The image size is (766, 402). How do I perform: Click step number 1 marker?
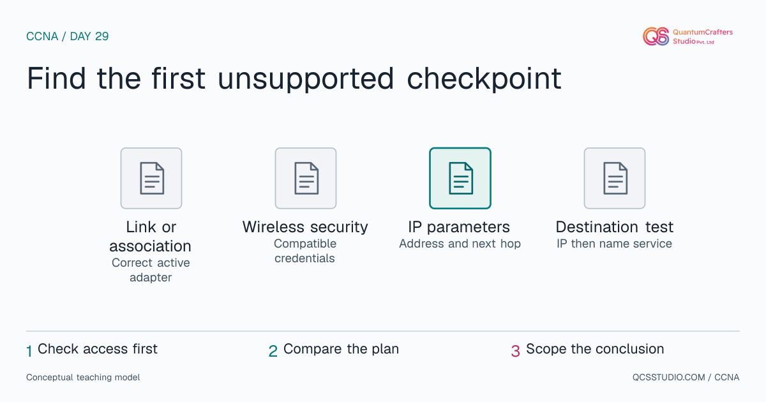pyautogui.click(x=29, y=351)
